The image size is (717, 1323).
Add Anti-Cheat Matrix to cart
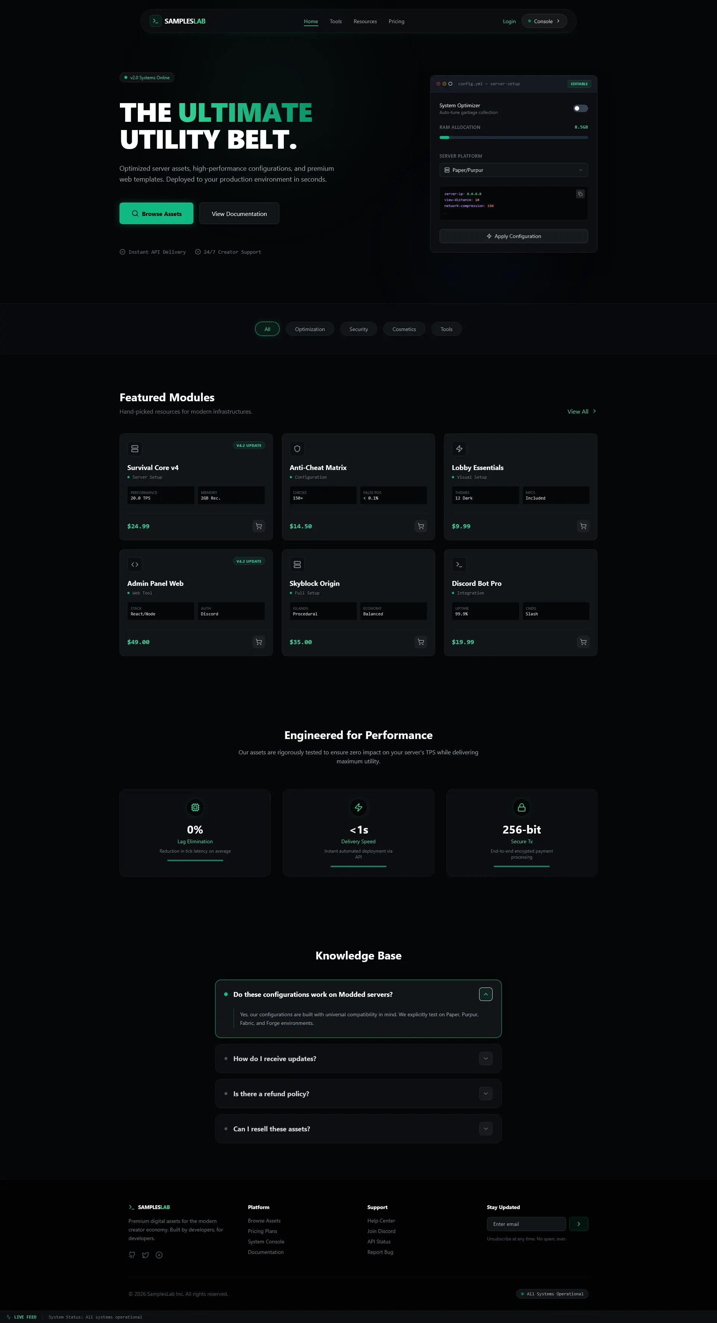click(x=421, y=526)
